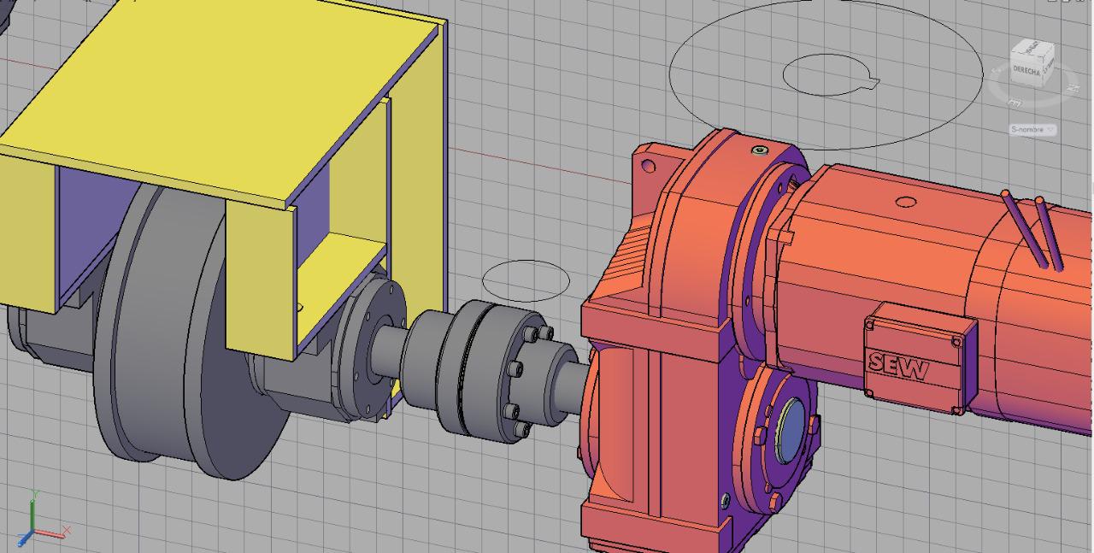This screenshot has height=553, width=1094.
Task: Click the gearbox mounting lug hole
Action: pyautogui.click(x=649, y=166)
